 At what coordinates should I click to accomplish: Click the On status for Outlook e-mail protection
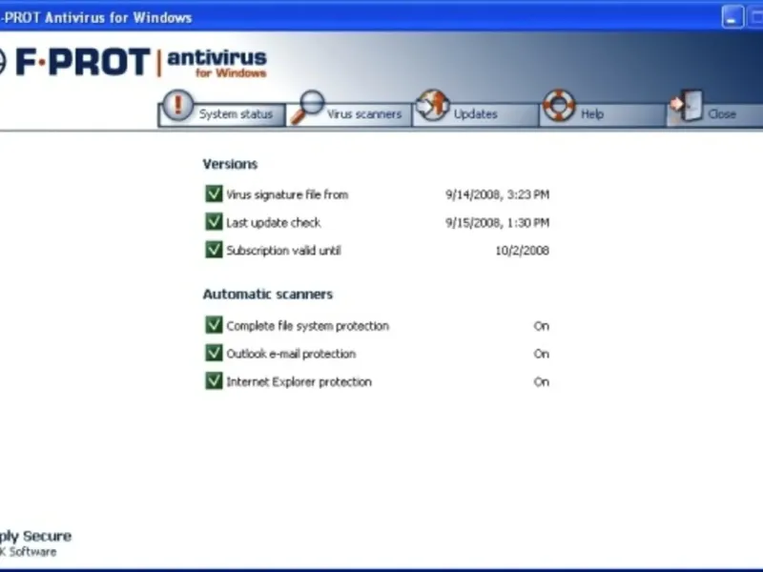[542, 354]
